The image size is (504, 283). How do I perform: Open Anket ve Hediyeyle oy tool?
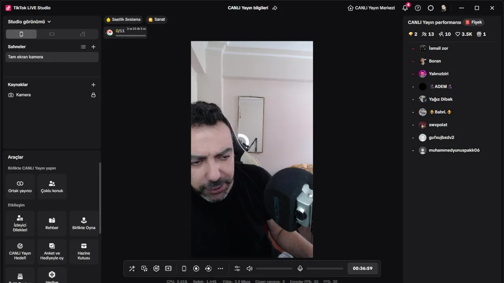click(x=52, y=252)
